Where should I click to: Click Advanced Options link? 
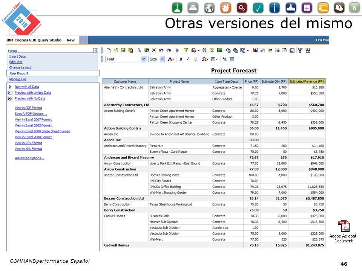[29, 158]
